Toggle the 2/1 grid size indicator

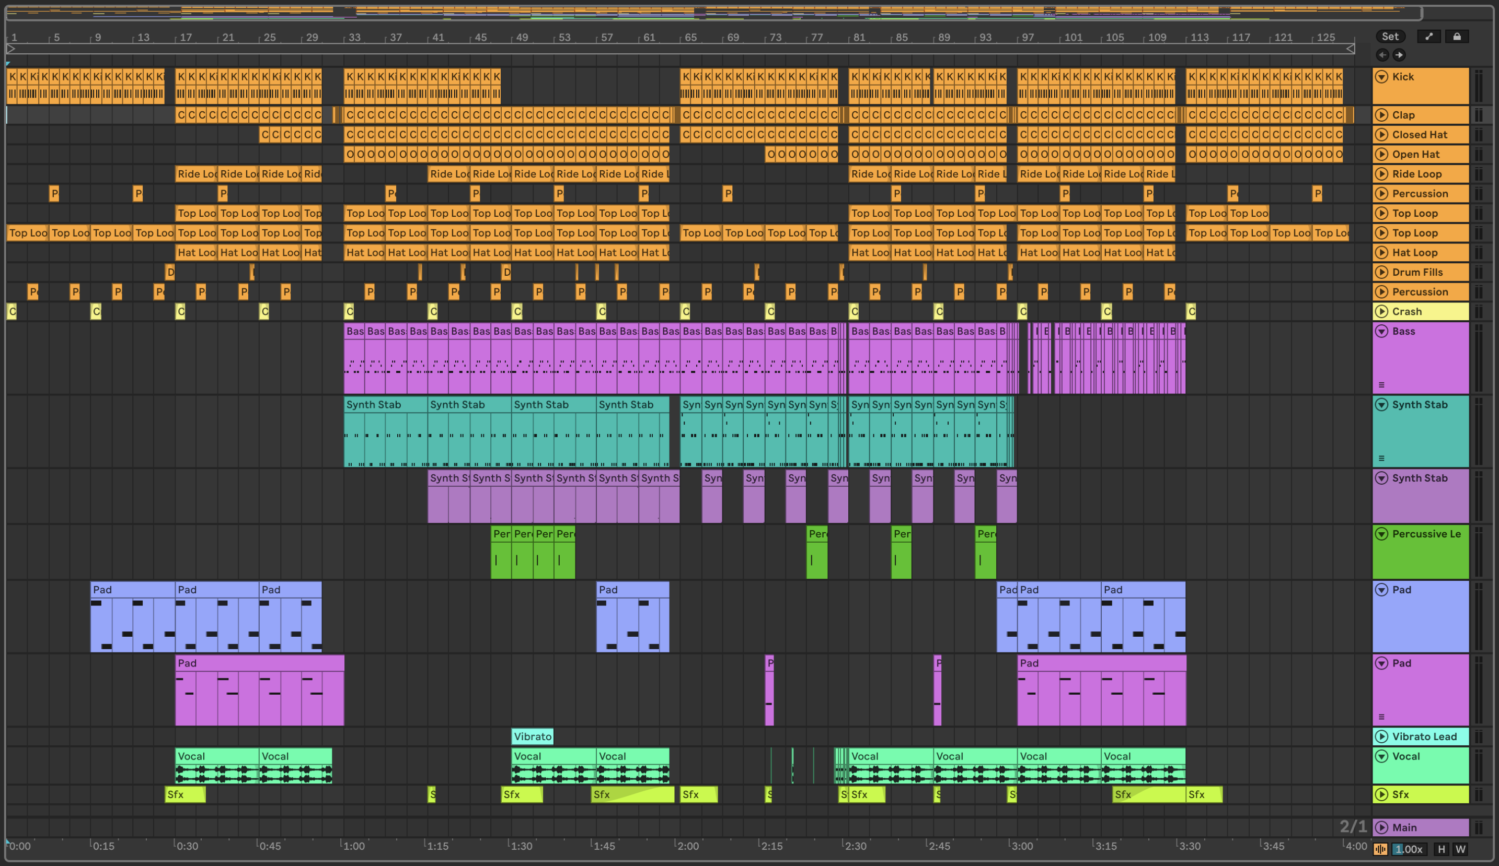(1353, 826)
